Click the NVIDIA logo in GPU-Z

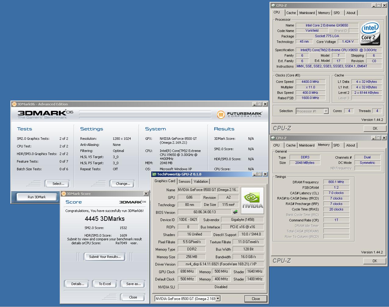coord(252,200)
